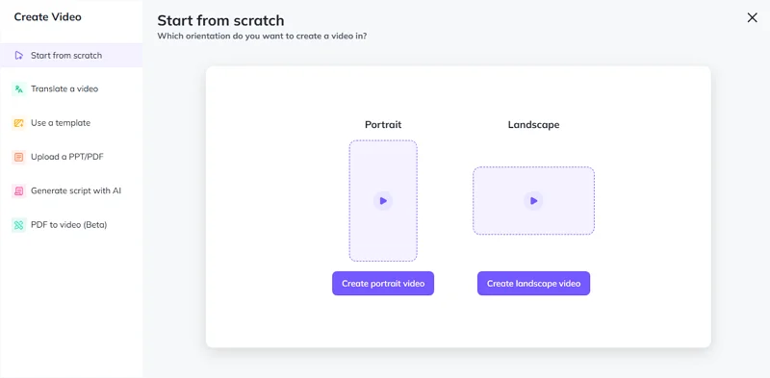
Task: Click the Start from scratch cursor icon
Action: [x=18, y=56]
